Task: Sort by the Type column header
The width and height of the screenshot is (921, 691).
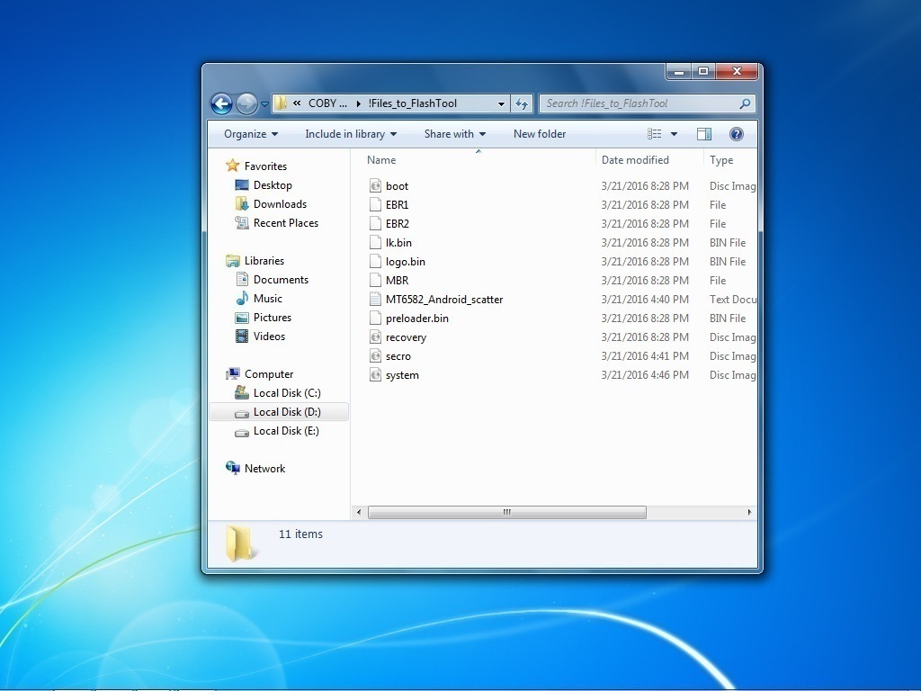Action: tap(720, 160)
